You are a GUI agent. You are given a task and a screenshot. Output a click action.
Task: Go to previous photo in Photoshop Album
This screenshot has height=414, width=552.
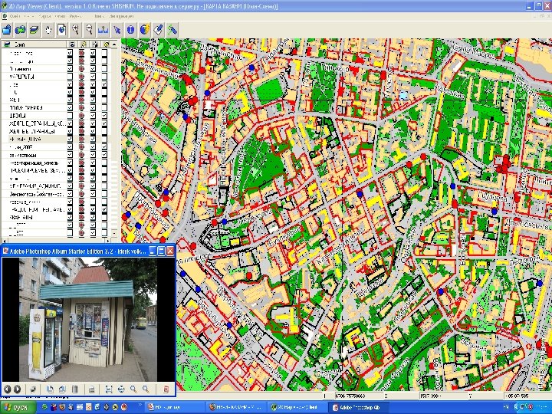coord(7,389)
